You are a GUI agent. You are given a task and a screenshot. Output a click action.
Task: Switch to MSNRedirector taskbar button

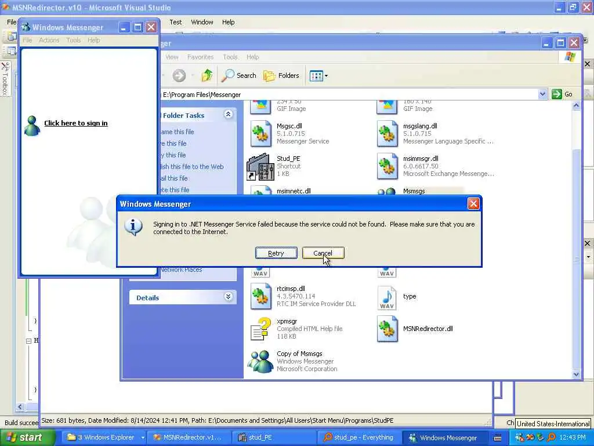click(188, 438)
